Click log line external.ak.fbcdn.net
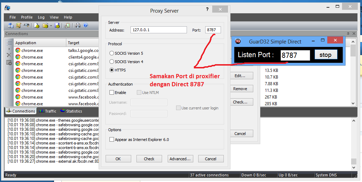The width and height of the screenshot is (362, 182). coord(53,161)
